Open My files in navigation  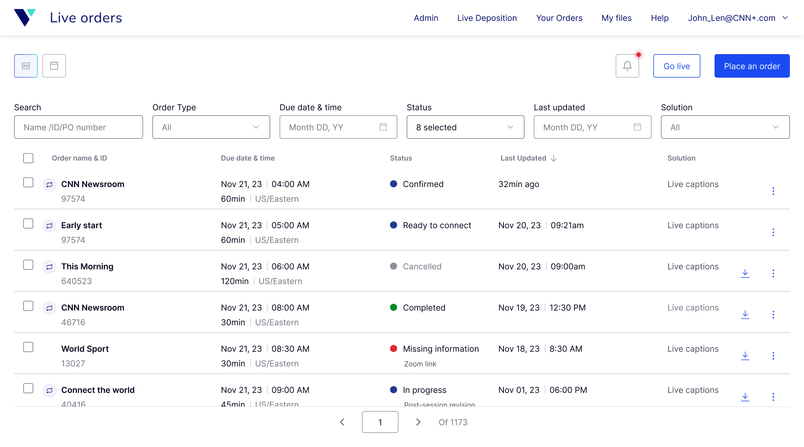(x=616, y=18)
